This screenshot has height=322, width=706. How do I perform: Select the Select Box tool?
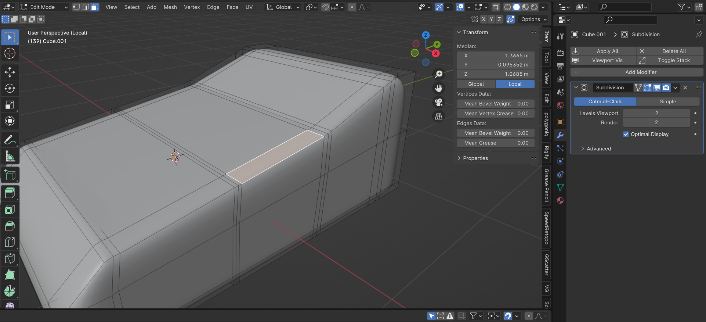point(10,37)
